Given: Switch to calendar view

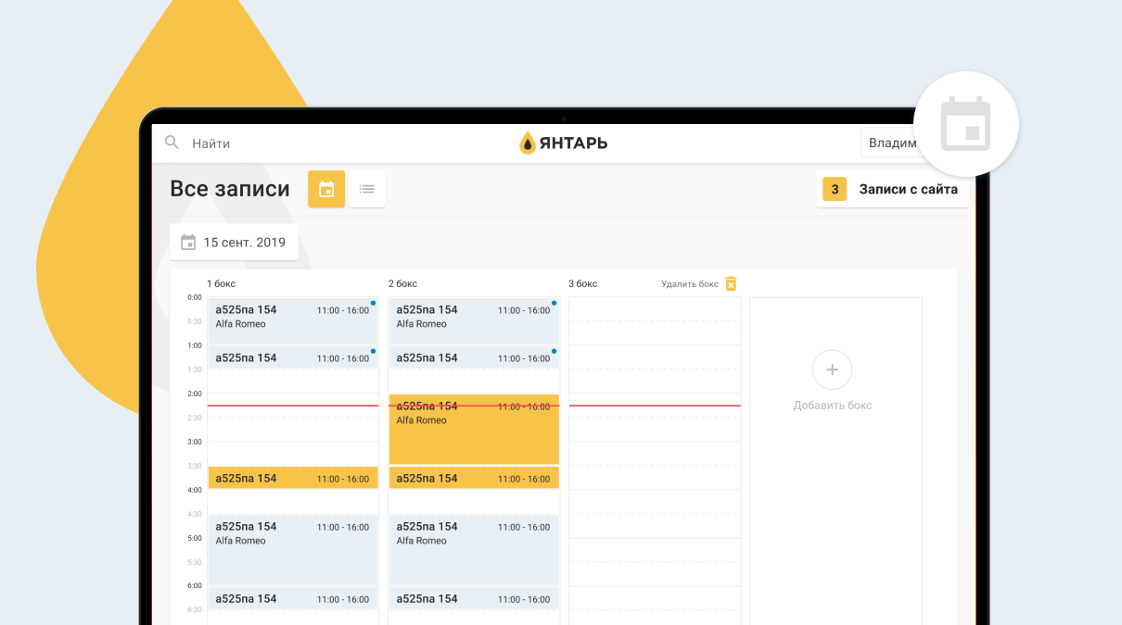Looking at the screenshot, I should (326, 189).
